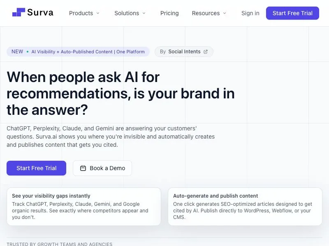Click the external link icon beside Social Intents
329x246 pixels.
pos(206,52)
